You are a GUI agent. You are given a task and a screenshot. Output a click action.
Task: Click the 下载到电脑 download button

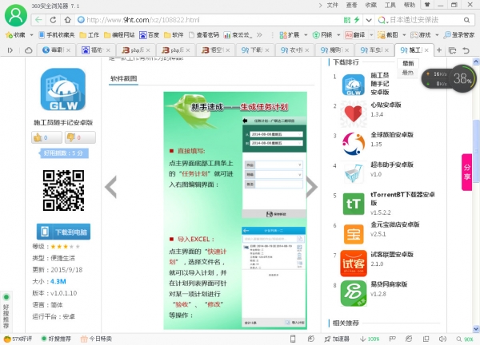[x=63, y=232]
